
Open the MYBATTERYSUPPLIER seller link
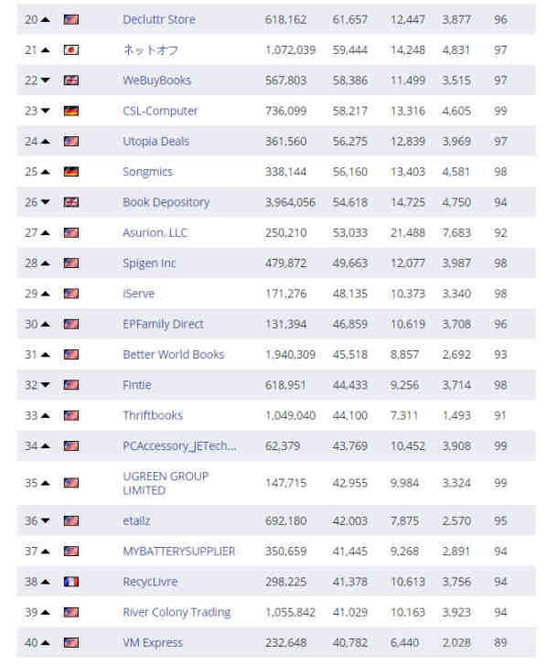(x=179, y=552)
